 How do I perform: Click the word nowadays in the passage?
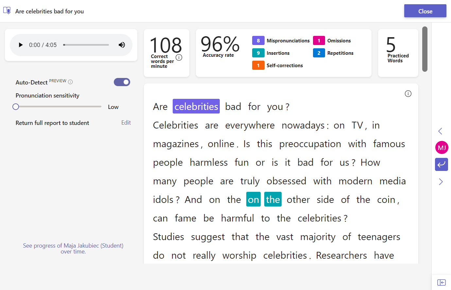[303, 126]
